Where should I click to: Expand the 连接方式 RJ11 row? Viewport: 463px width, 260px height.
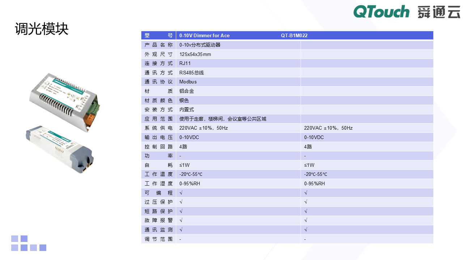point(239,63)
